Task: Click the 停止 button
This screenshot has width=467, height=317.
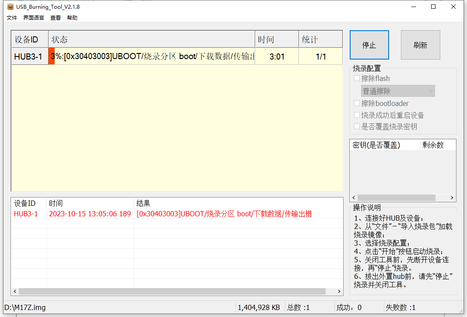Action: tap(369, 45)
